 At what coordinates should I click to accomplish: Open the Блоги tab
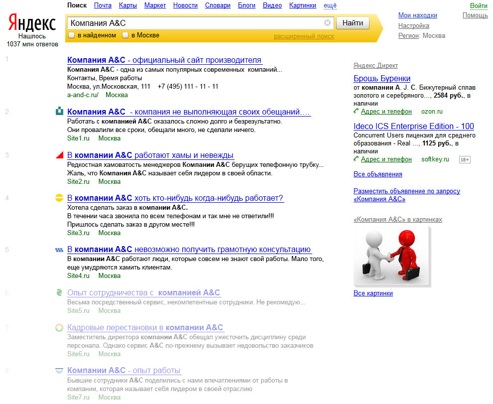247,5
